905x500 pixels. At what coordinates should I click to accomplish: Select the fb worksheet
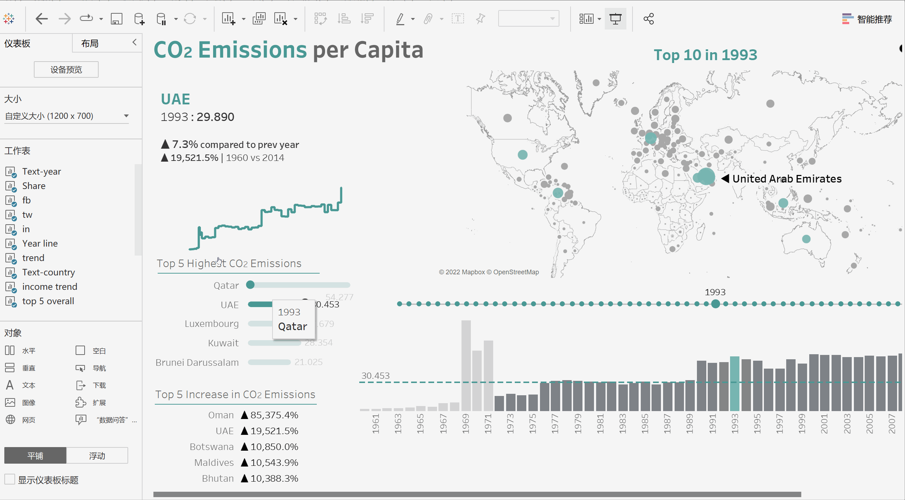tap(26, 200)
